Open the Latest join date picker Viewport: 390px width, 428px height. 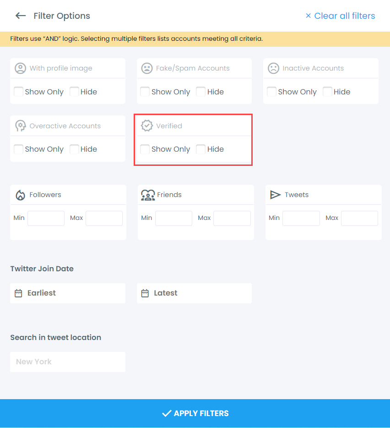pos(194,293)
